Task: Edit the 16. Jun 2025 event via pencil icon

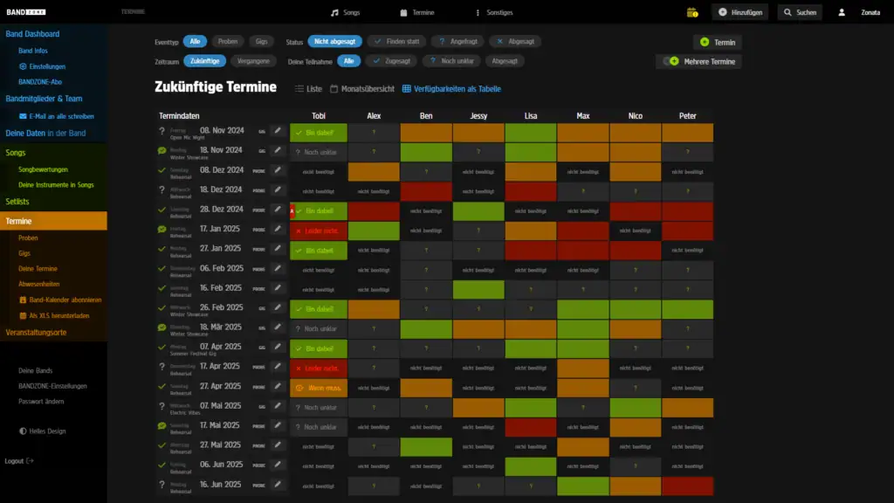Action: [278, 485]
